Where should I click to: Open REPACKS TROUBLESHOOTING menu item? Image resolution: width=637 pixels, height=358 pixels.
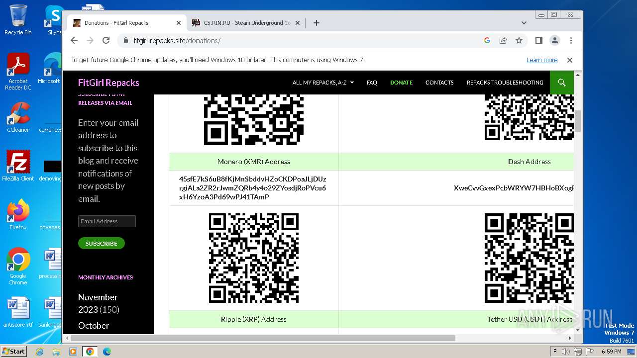click(x=505, y=83)
